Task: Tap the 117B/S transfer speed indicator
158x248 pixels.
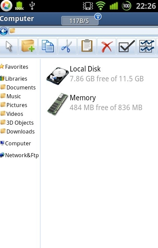Action: [x=80, y=21]
